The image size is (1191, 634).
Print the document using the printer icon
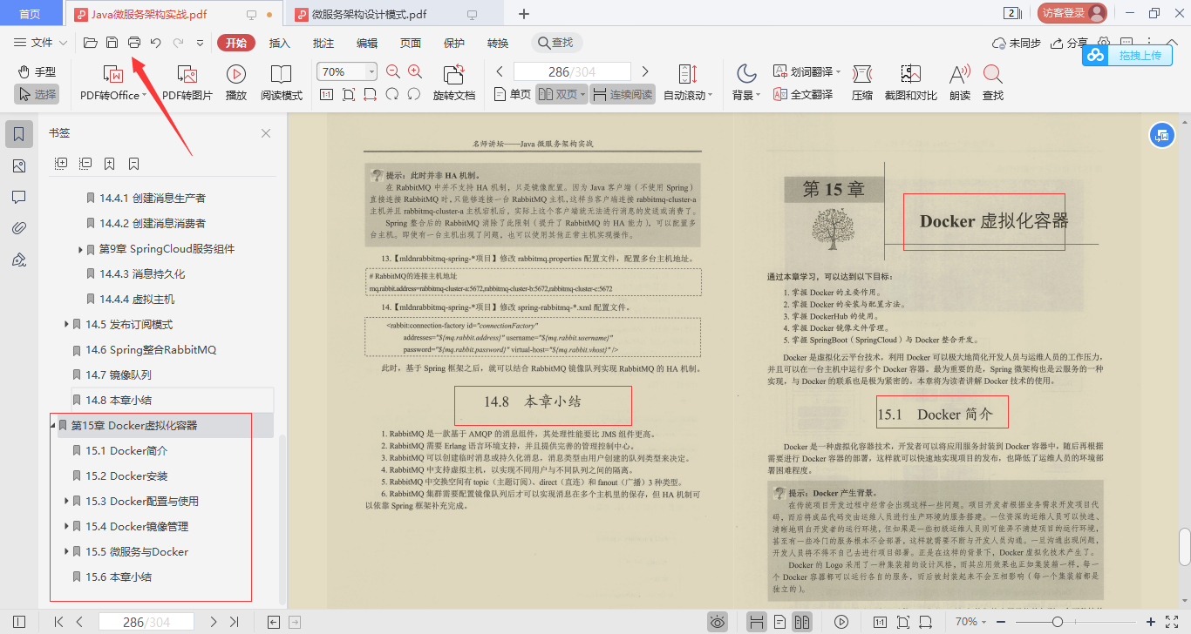pyautogui.click(x=134, y=43)
